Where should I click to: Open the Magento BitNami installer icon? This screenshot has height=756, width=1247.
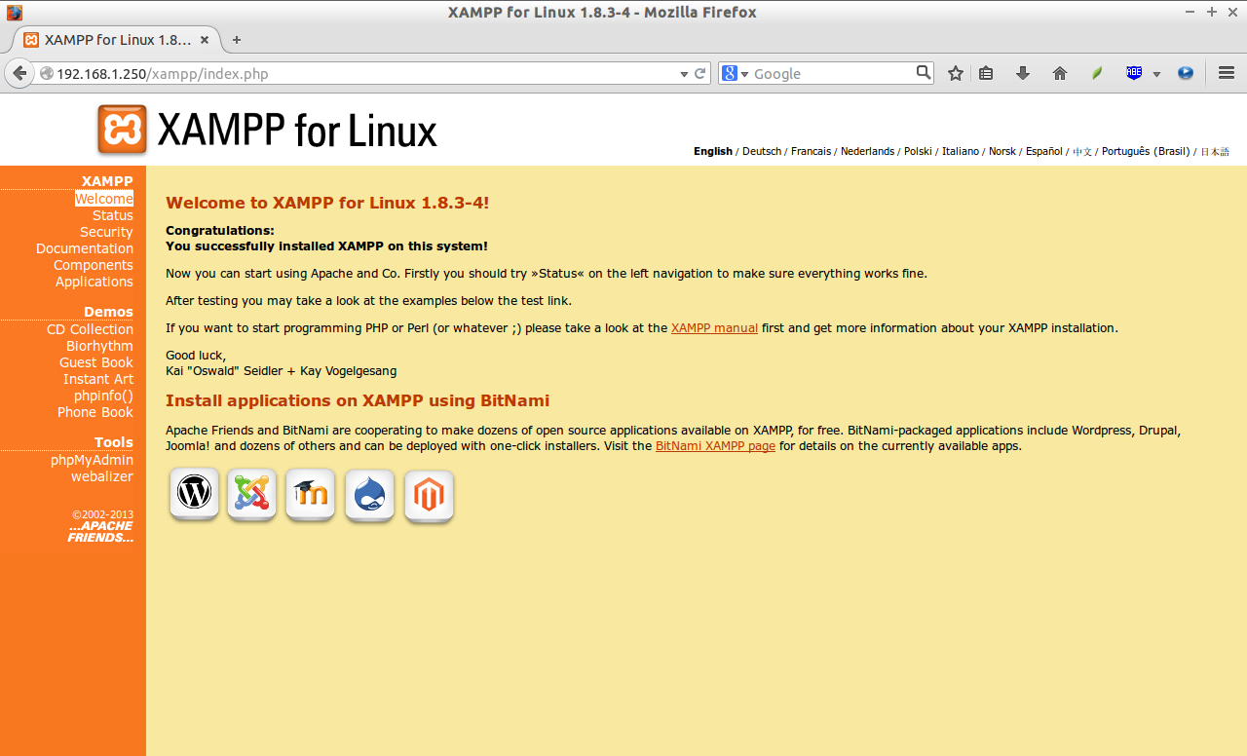tap(430, 497)
